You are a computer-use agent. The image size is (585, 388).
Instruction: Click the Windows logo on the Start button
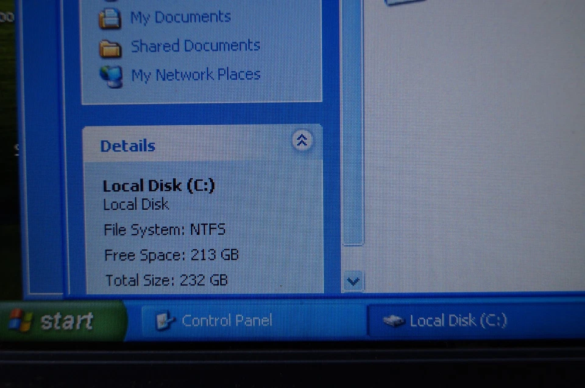point(23,320)
